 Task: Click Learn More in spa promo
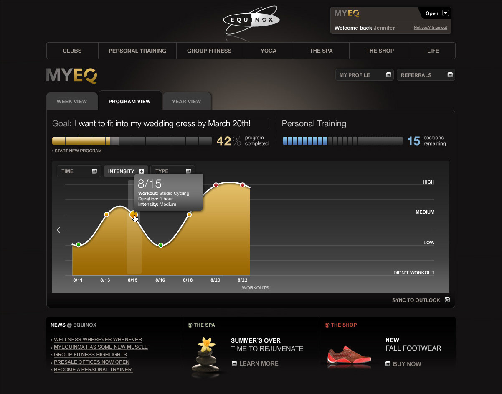tap(255, 363)
